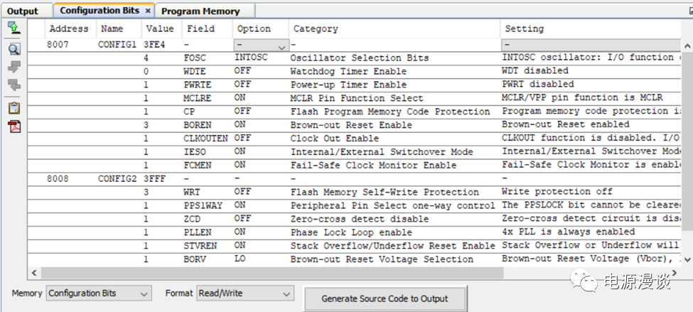
Task: Click the read configuration bits icon at top of sidebar
Action: click(x=14, y=28)
